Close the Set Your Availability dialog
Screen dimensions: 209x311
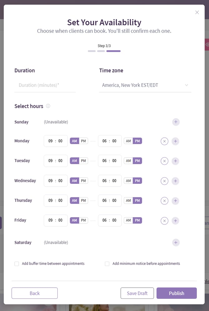197,13
